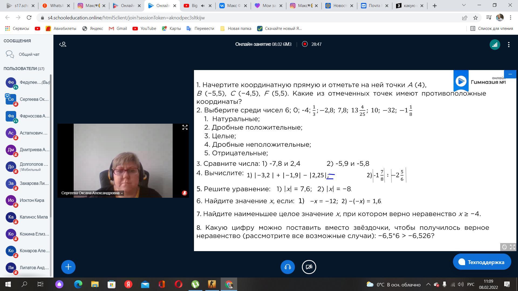Switch to YouTube Big tab
518x291 pixels.
click(x=195, y=6)
